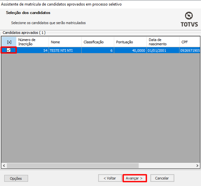The height and width of the screenshot is (186, 201).
Task: Click the CPF value in candidate row
Action: pos(189,50)
